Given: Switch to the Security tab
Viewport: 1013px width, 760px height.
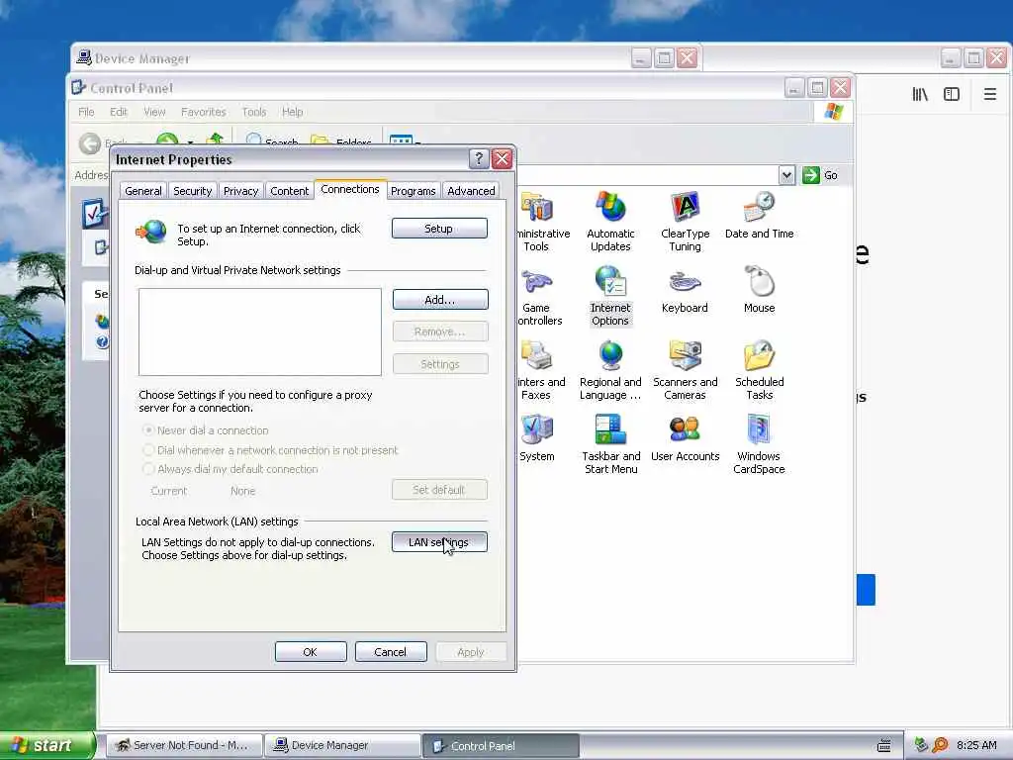Looking at the screenshot, I should (193, 191).
